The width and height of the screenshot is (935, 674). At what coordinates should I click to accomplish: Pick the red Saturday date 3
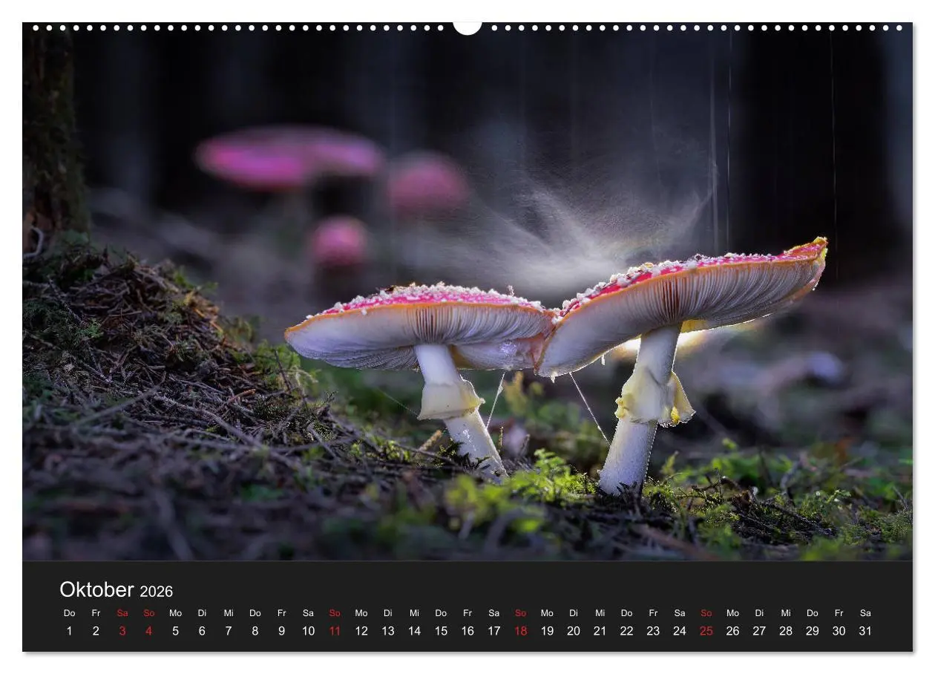click(x=122, y=631)
